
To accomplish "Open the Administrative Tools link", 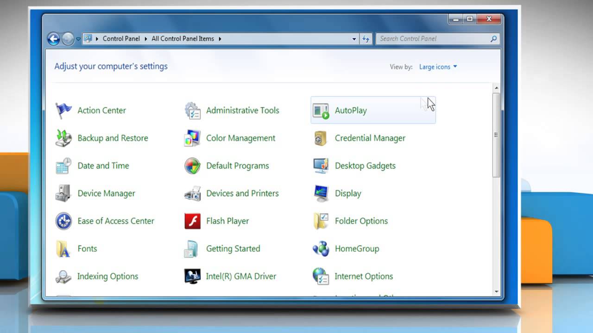I will click(242, 111).
